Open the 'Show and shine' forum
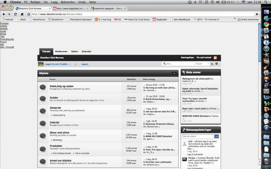 coord(60,133)
